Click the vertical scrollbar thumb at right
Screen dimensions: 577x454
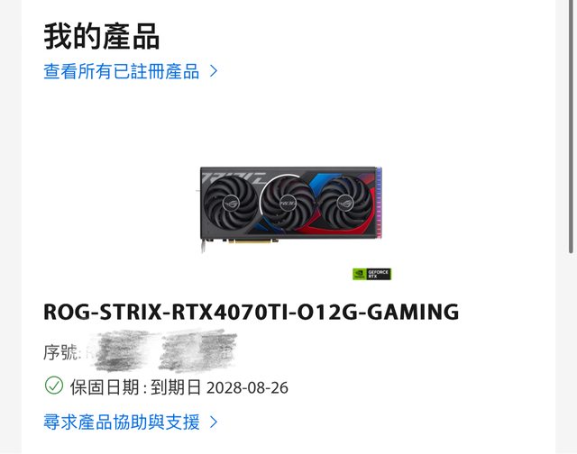tap(571, 127)
